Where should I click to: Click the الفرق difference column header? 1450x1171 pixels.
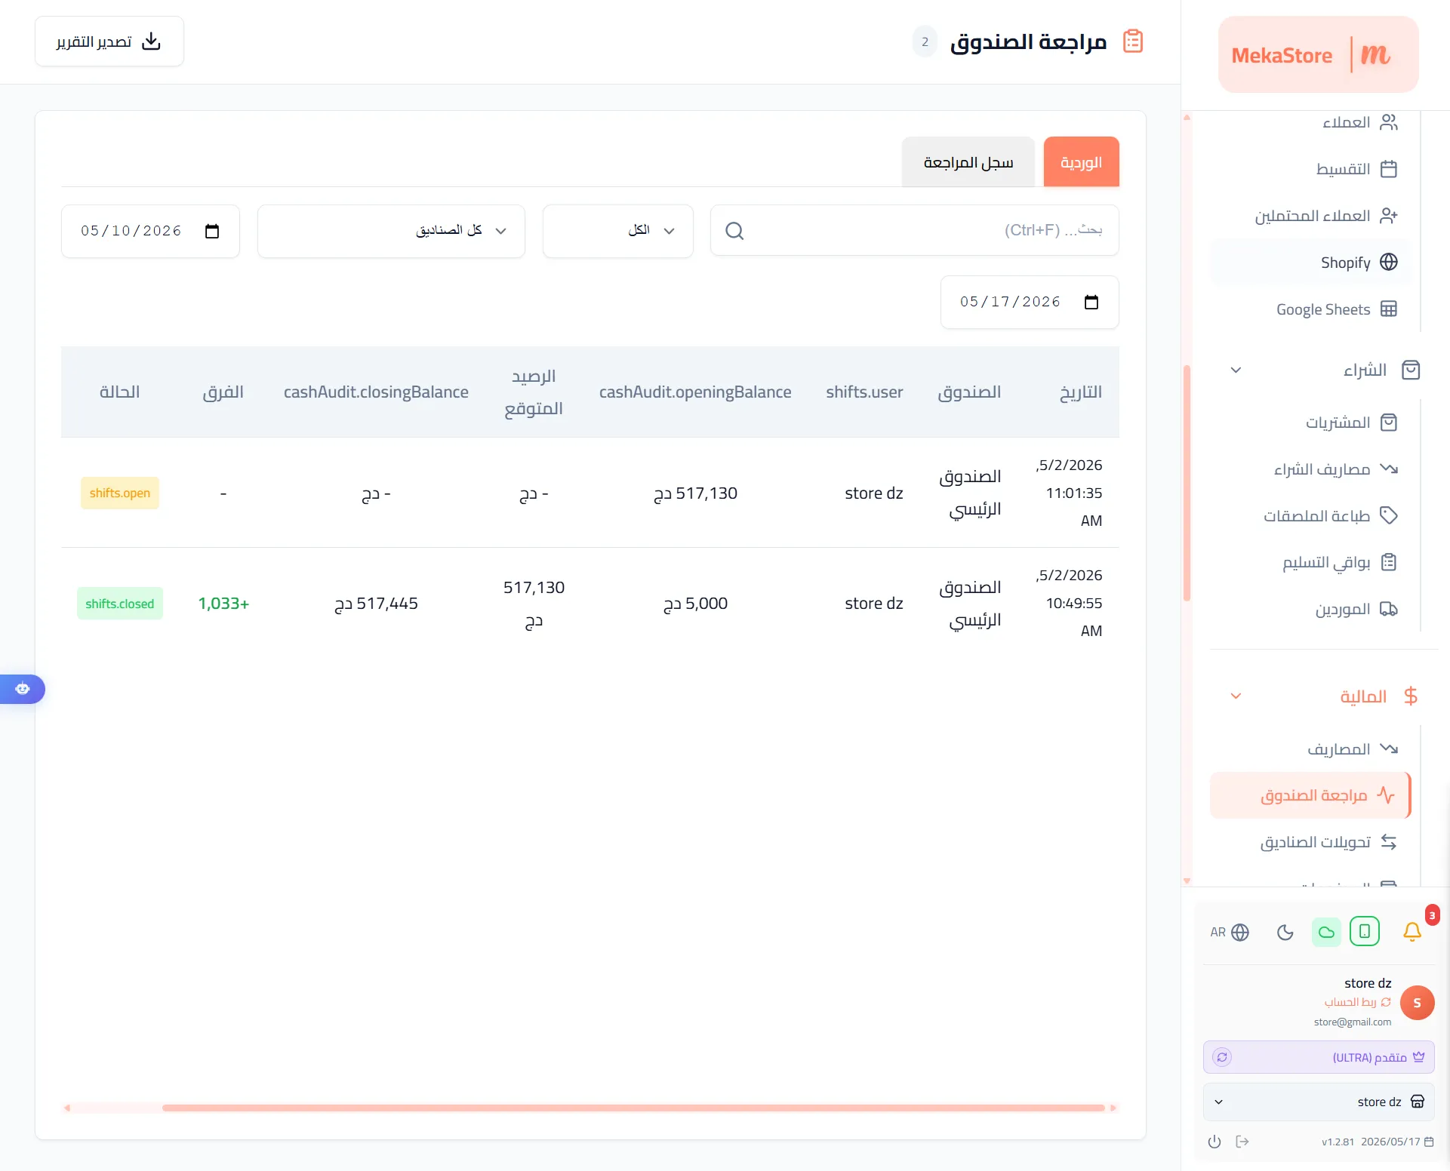click(223, 392)
